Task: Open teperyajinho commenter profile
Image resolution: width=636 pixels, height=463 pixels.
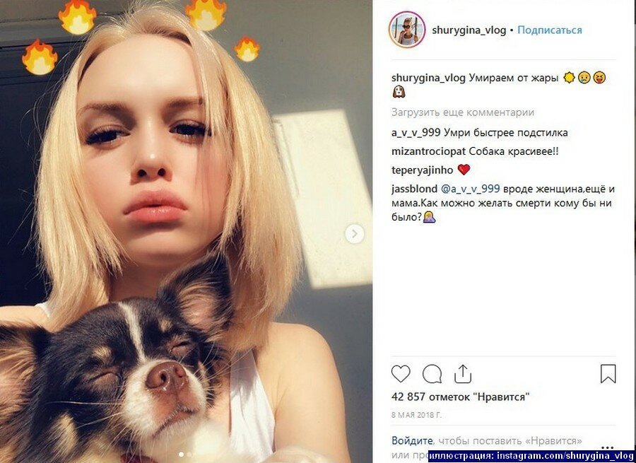Action: pos(423,170)
